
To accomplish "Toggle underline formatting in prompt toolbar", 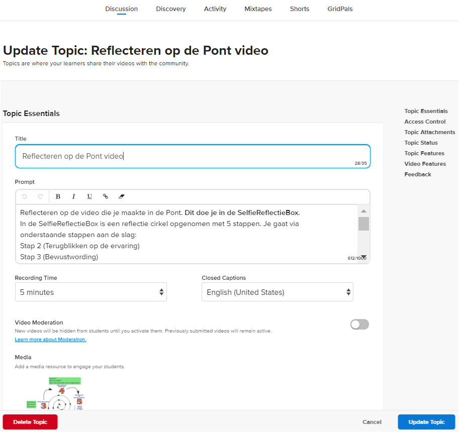I will pos(89,196).
